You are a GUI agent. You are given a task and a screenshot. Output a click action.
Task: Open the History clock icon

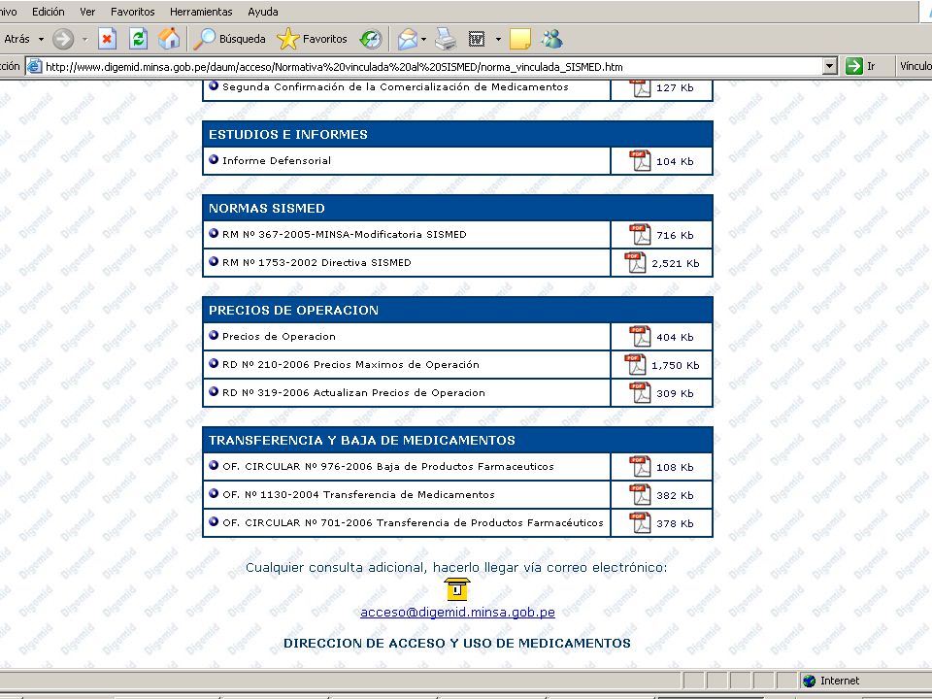(x=370, y=39)
